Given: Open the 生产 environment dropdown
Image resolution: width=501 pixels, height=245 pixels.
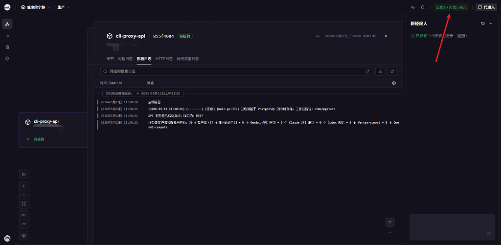Looking at the screenshot, I should pyautogui.click(x=64, y=7).
